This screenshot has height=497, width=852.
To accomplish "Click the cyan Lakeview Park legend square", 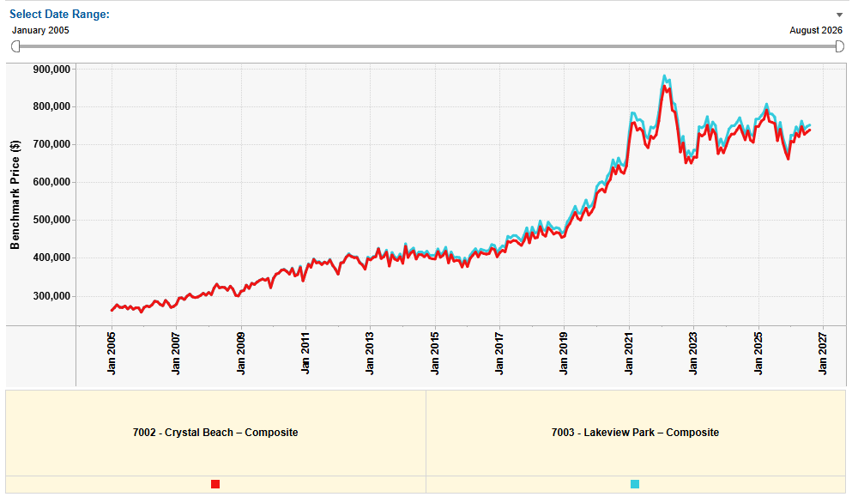I will pyautogui.click(x=635, y=484).
